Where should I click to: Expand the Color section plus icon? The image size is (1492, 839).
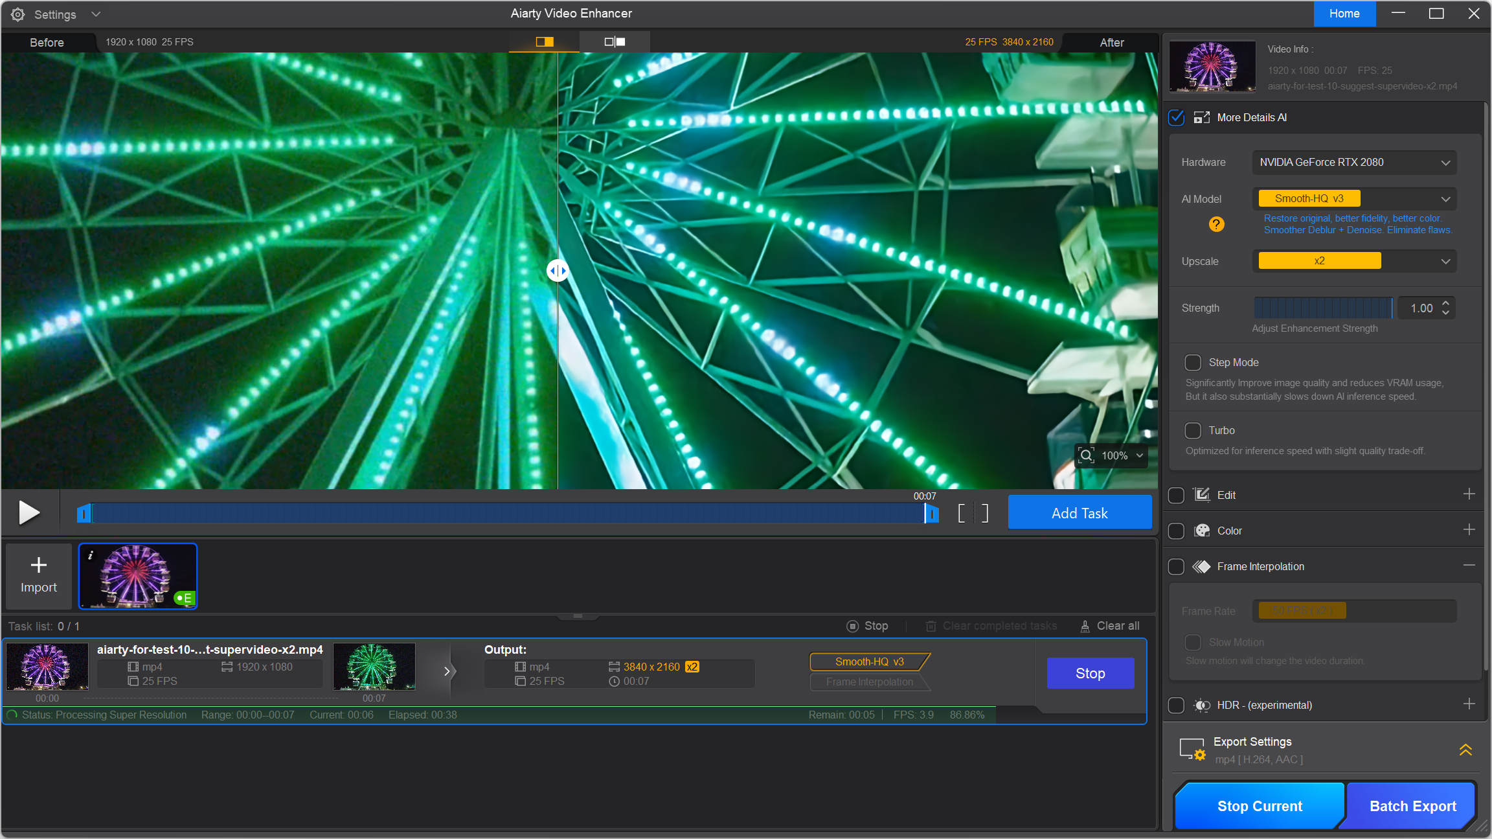coord(1469,530)
